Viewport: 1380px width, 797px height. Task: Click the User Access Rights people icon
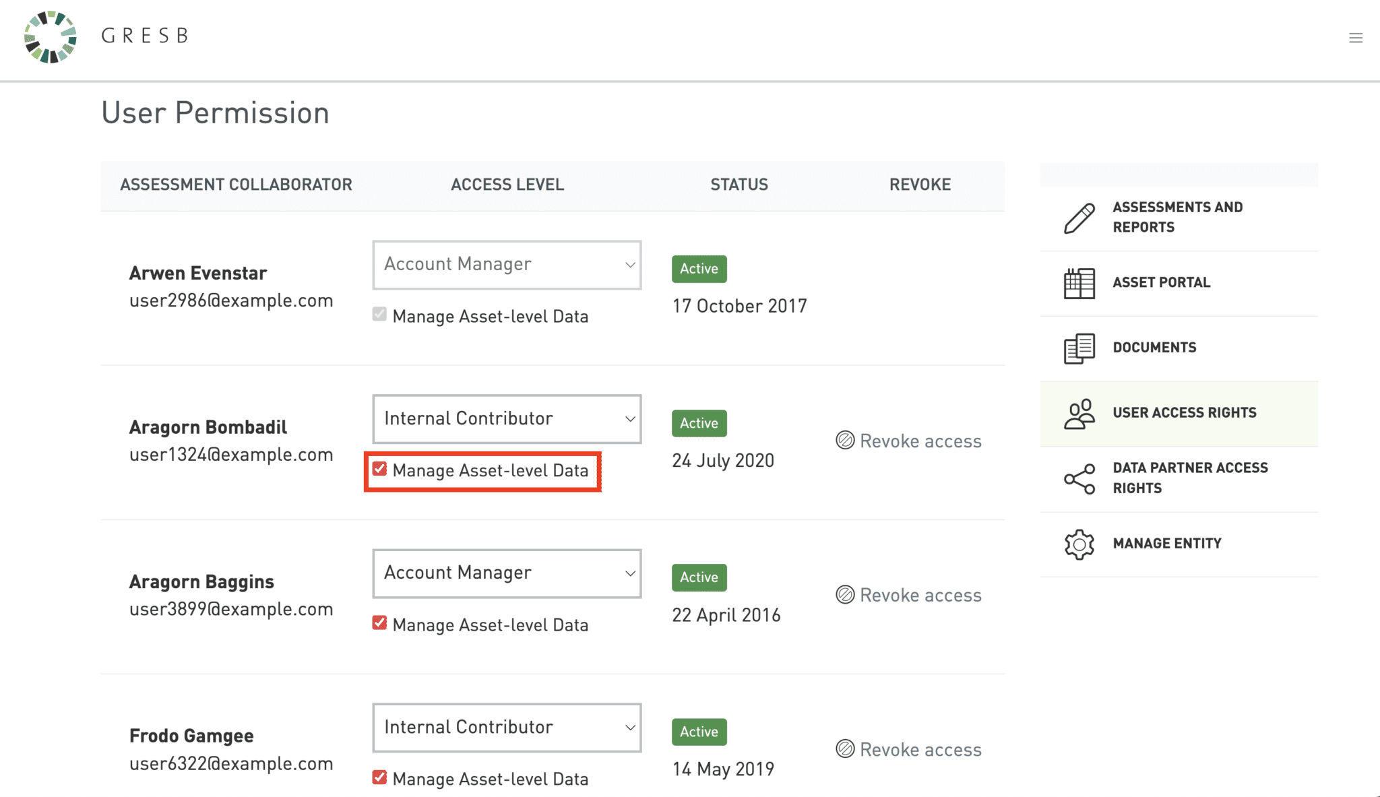point(1079,414)
